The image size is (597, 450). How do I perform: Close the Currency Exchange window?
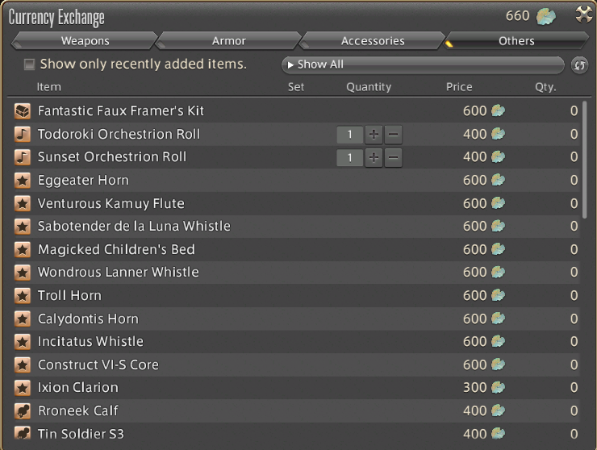[584, 15]
